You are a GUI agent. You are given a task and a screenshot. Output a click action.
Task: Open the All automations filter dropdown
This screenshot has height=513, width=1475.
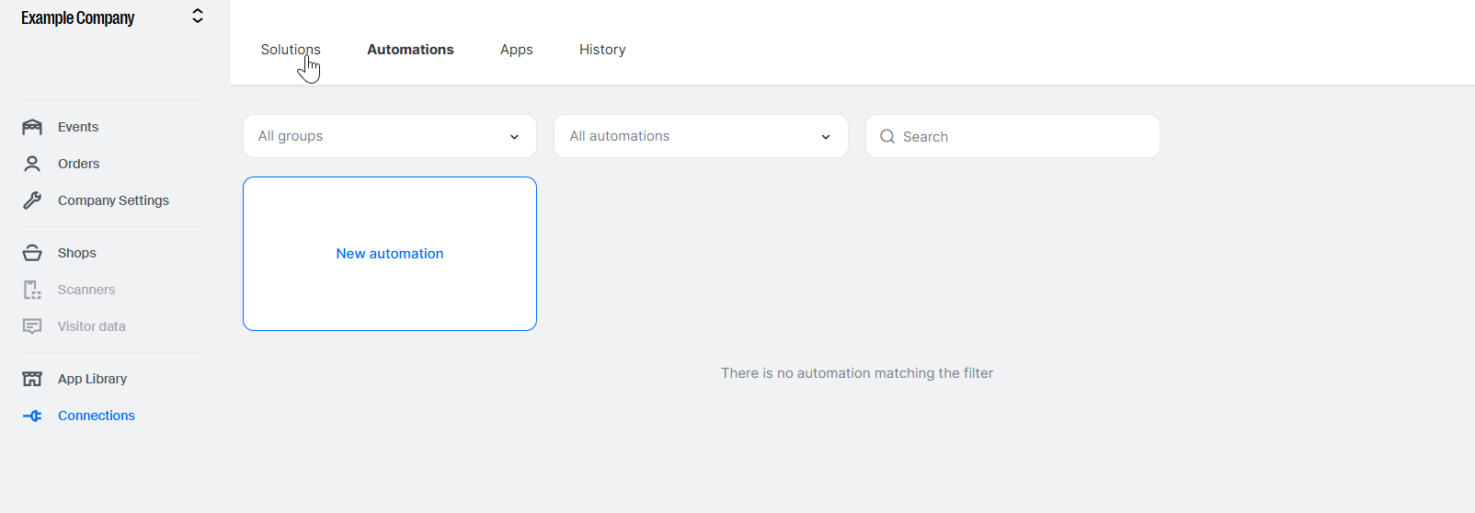point(701,136)
